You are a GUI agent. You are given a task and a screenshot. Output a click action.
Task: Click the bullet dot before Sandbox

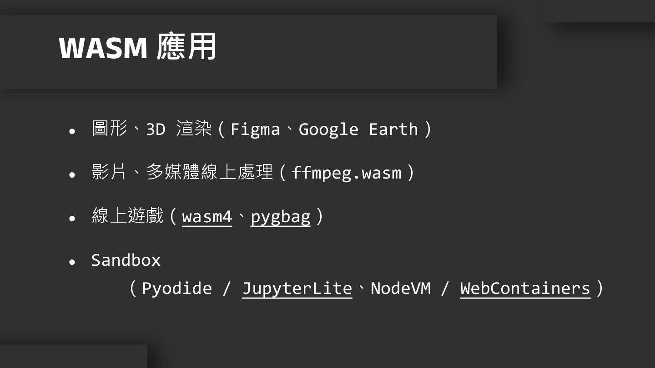click(x=72, y=262)
